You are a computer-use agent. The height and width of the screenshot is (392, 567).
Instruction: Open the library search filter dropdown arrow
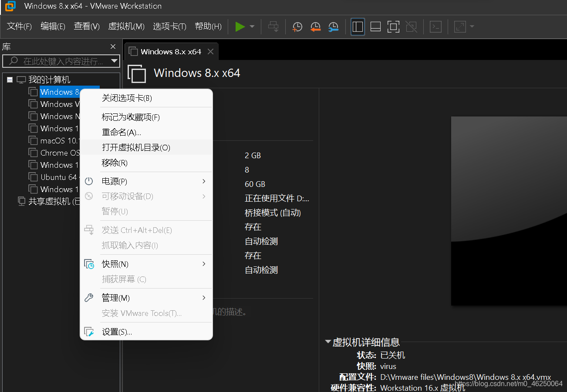pyautogui.click(x=114, y=61)
